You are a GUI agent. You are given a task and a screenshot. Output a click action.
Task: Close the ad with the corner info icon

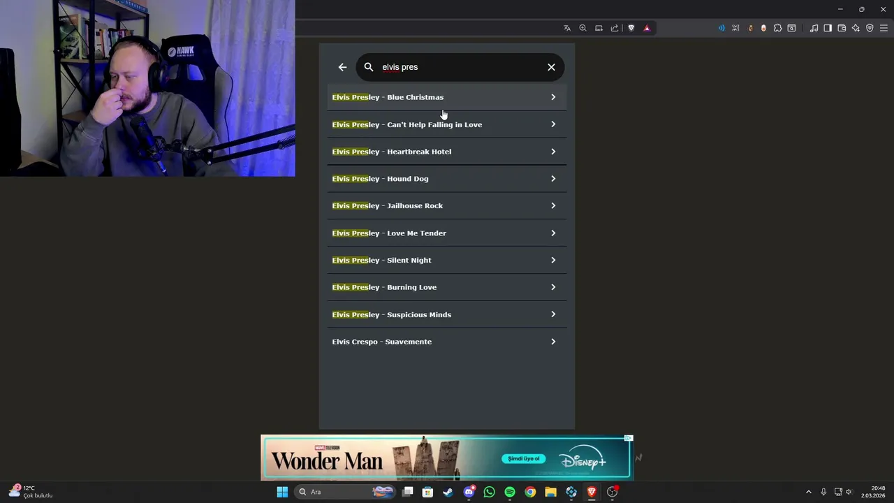(x=629, y=438)
